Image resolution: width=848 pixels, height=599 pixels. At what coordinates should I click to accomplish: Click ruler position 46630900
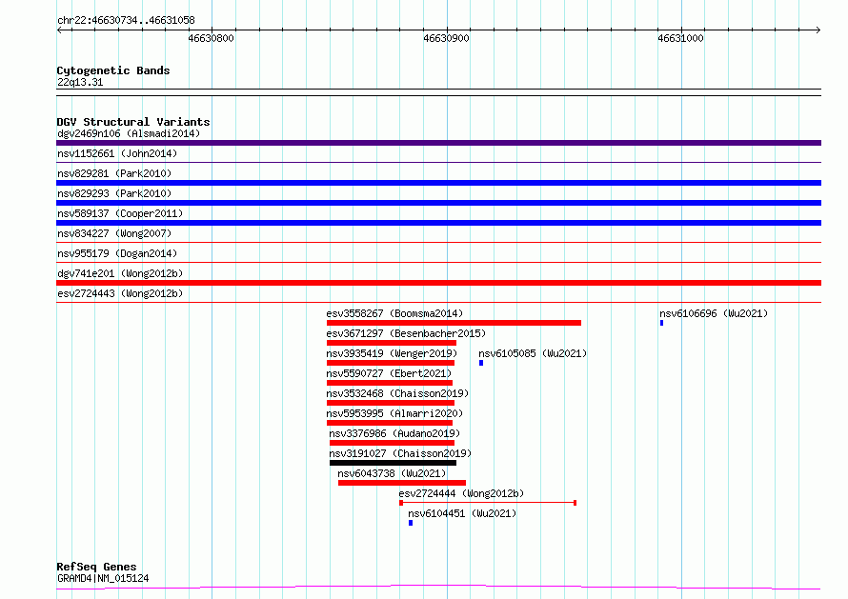tap(446, 38)
